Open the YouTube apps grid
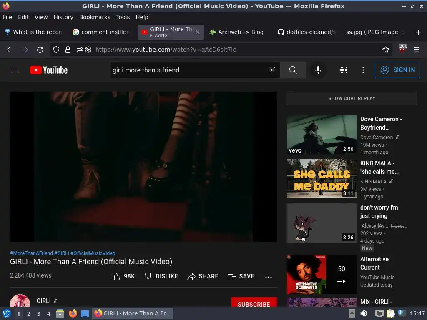 343,70
